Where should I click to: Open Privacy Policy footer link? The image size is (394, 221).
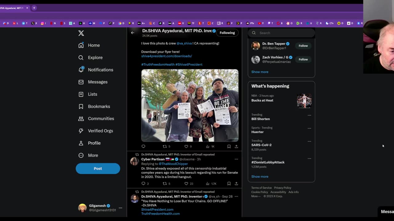click(x=283, y=188)
